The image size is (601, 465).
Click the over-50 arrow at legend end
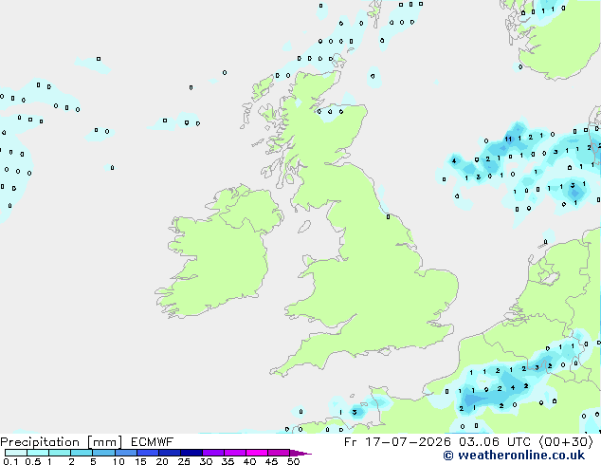300,453
